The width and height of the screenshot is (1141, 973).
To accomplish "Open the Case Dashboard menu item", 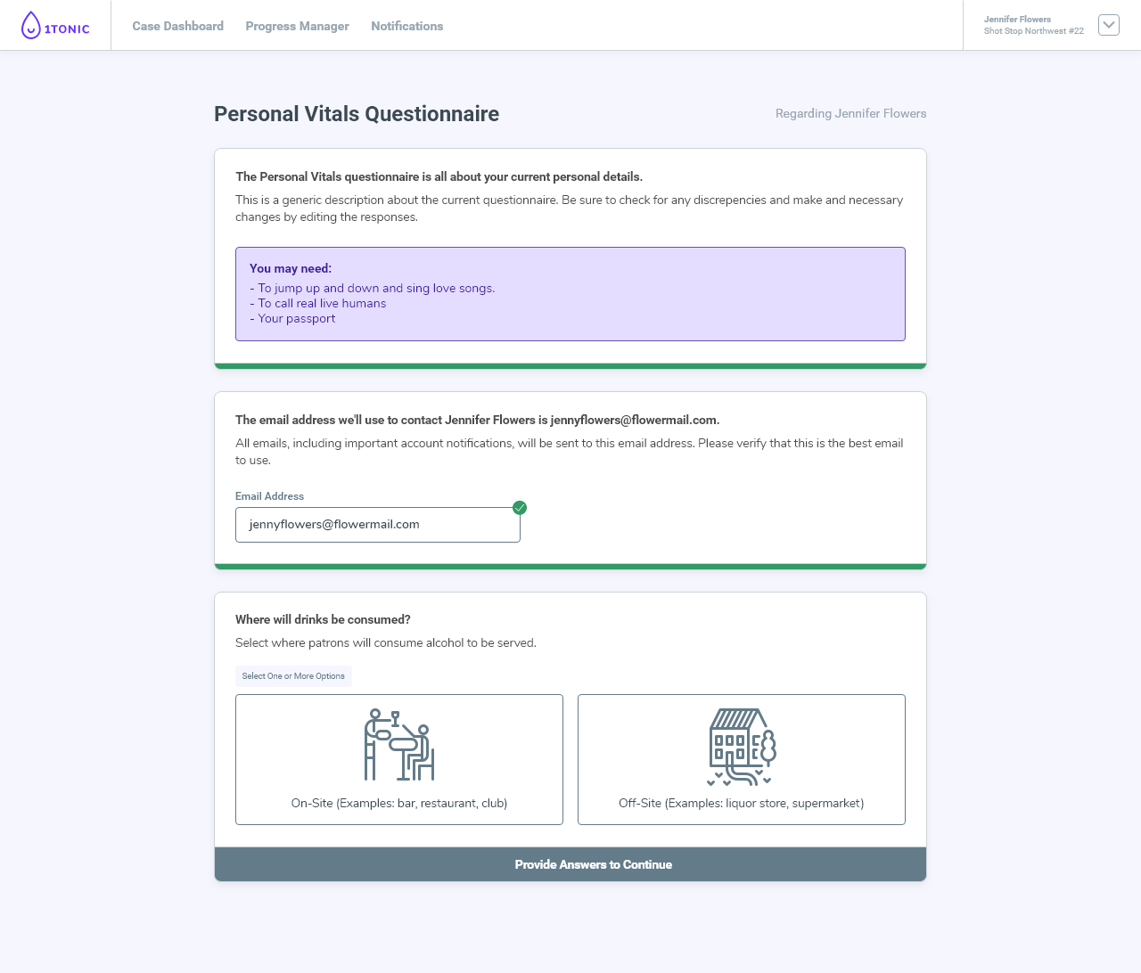I will [x=178, y=26].
